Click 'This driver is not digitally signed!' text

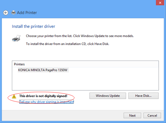tap(43, 96)
